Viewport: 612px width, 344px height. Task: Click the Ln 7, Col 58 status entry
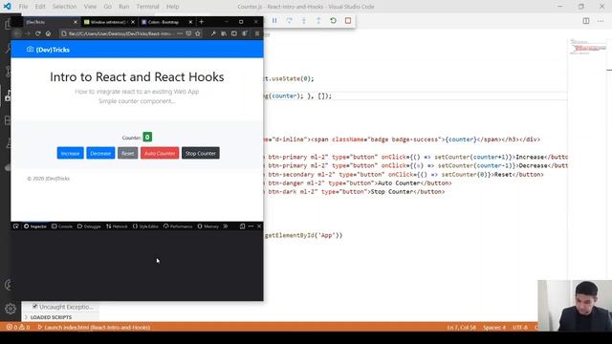[461, 327]
